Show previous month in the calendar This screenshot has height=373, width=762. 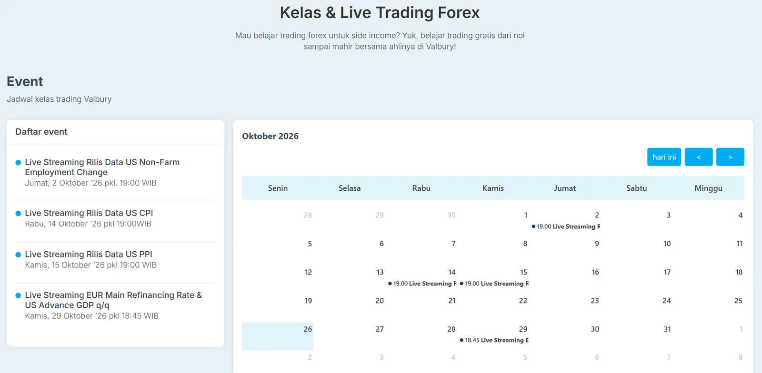[x=699, y=157]
